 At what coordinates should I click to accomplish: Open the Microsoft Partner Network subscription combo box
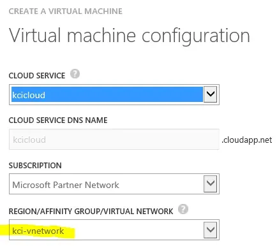[114, 184]
